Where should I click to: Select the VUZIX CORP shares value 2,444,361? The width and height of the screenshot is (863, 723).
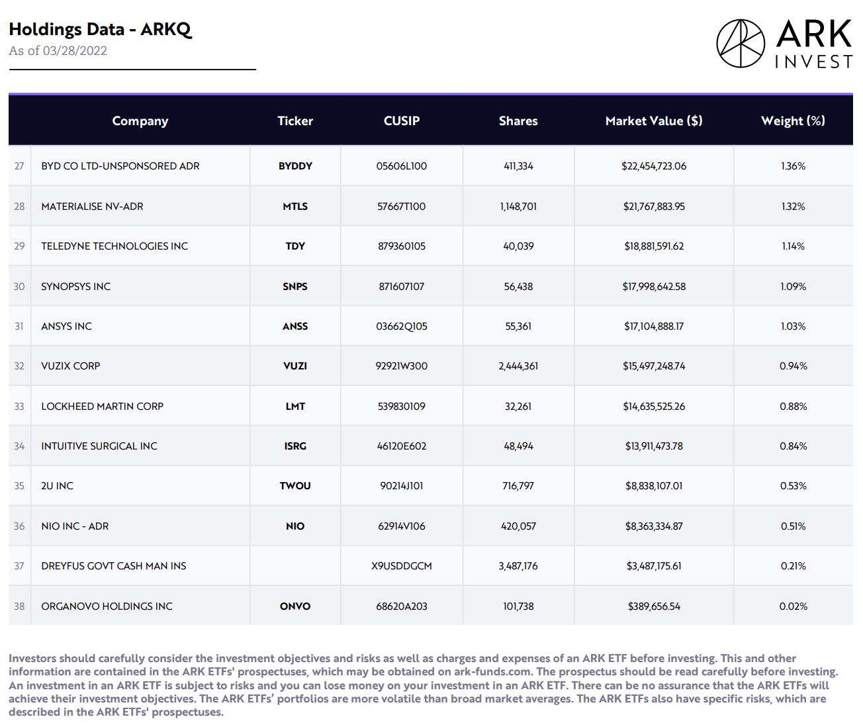point(518,366)
